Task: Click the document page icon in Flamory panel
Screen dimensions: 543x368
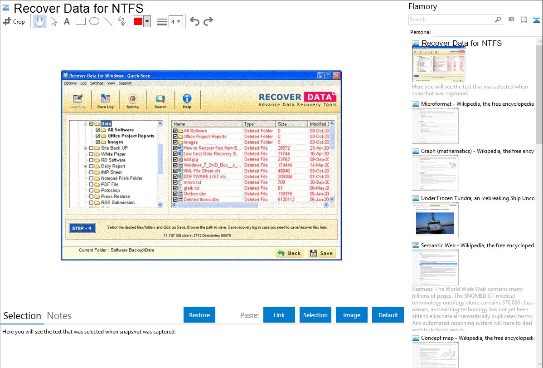Action: pos(524,20)
